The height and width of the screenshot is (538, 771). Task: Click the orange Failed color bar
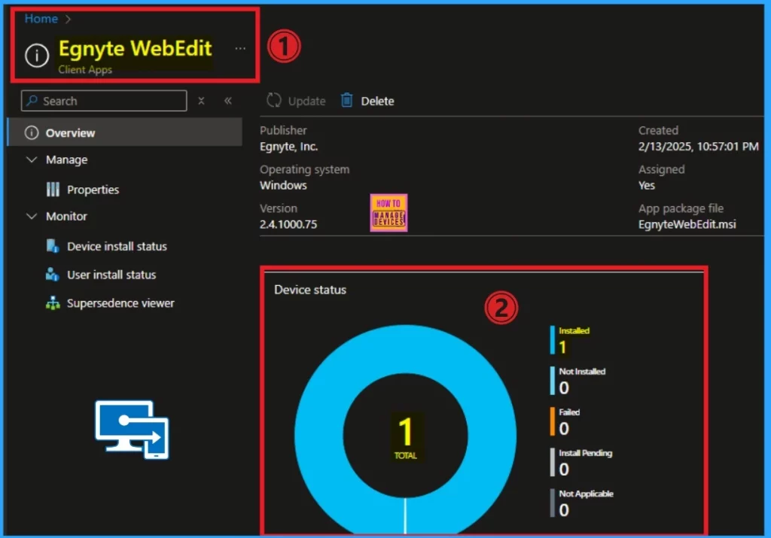pos(552,421)
